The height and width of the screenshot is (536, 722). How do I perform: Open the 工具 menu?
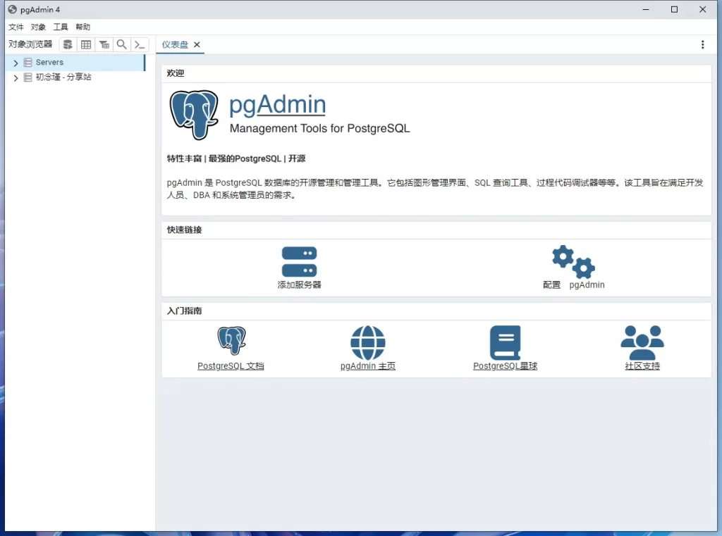tap(61, 27)
